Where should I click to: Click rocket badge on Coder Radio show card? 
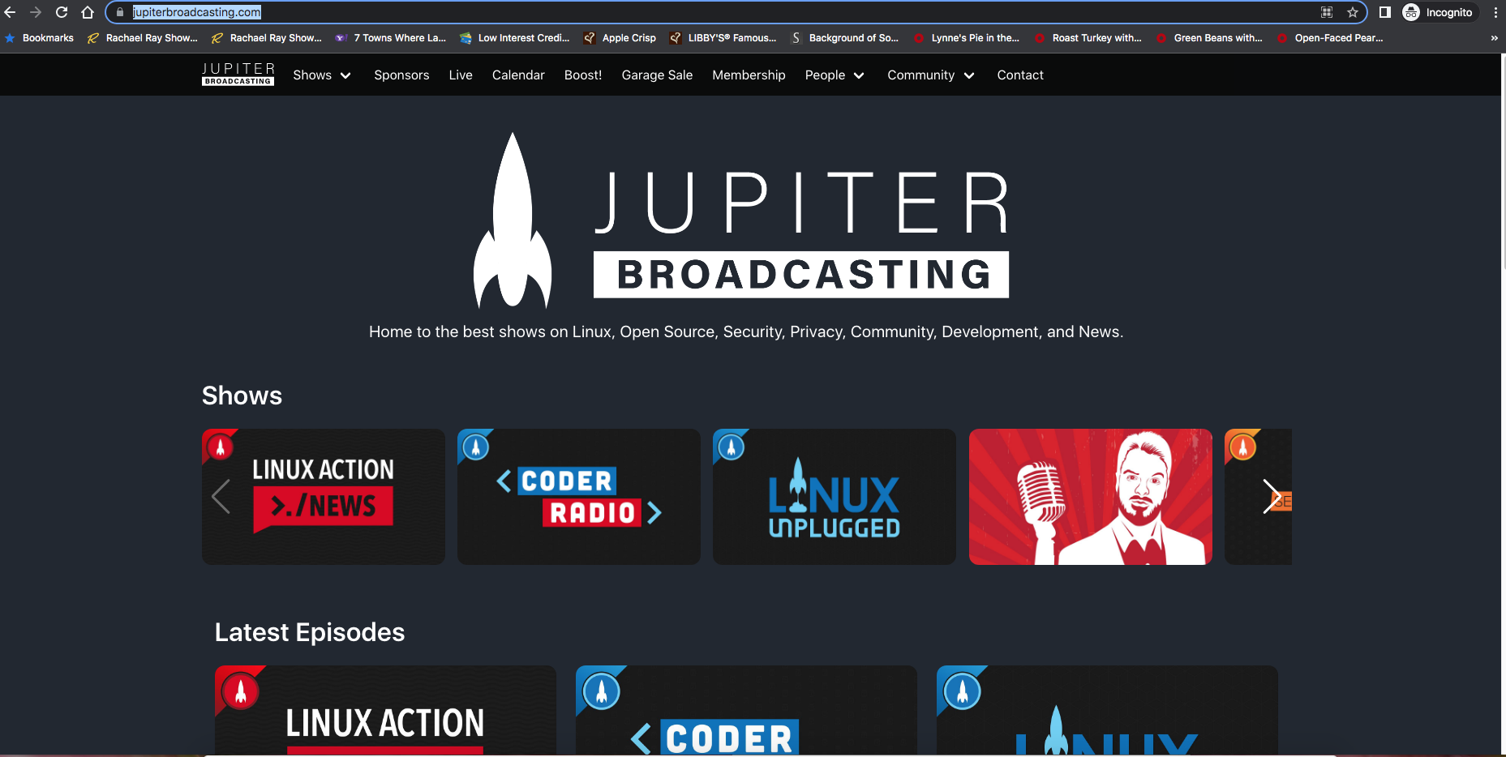coord(476,447)
